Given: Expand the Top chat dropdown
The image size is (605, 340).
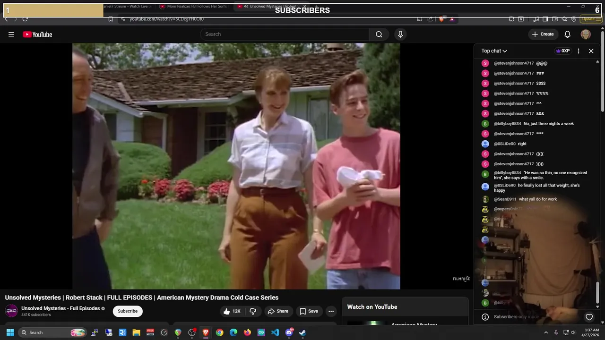Looking at the screenshot, I should 494,51.
